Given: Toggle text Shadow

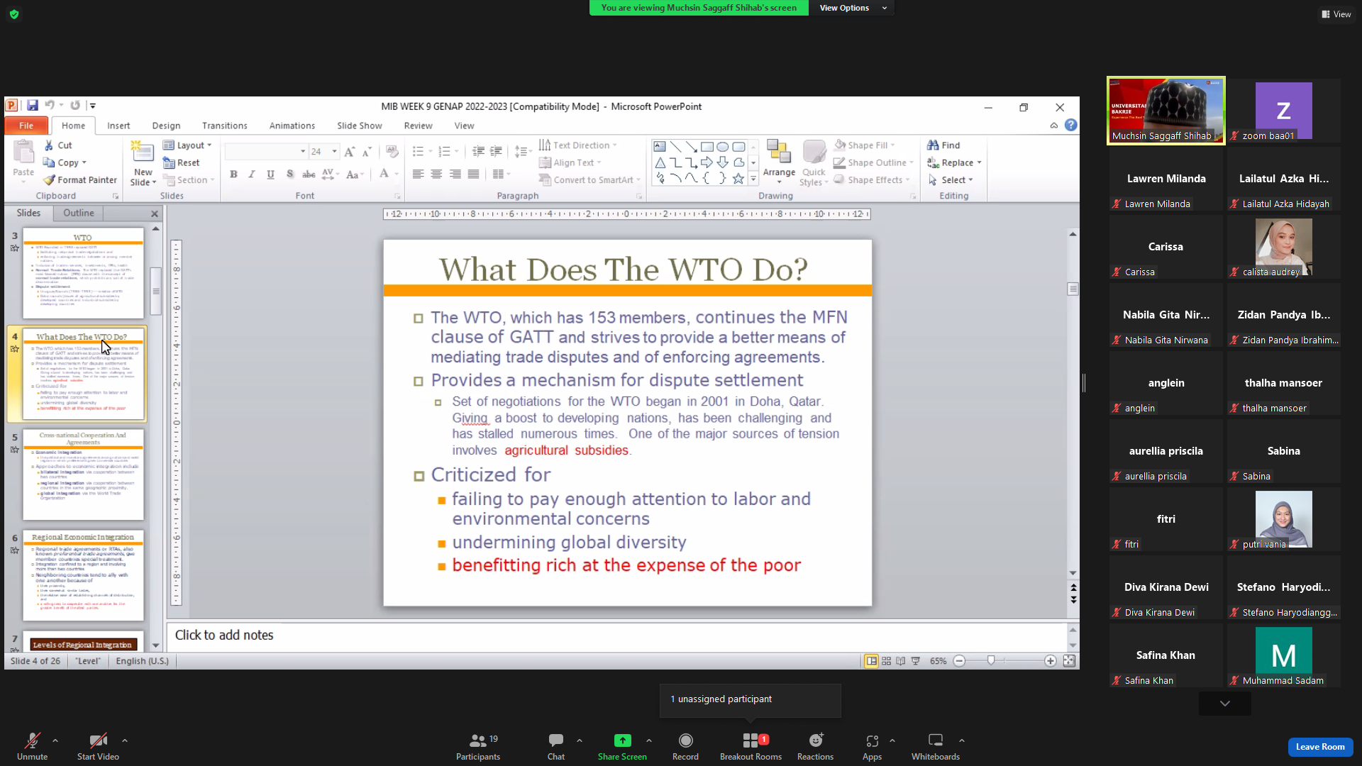Looking at the screenshot, I should [x=289, y=174].
